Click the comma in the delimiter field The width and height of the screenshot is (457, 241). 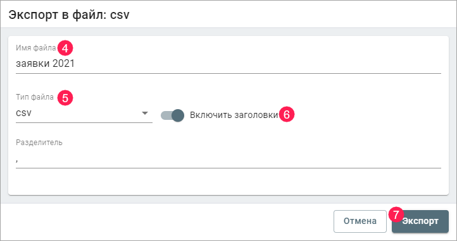pyautogui.click(x=17, y=161)
